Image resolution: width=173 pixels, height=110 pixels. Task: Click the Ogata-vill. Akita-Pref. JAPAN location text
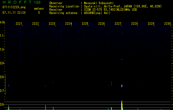coord(123,6)
